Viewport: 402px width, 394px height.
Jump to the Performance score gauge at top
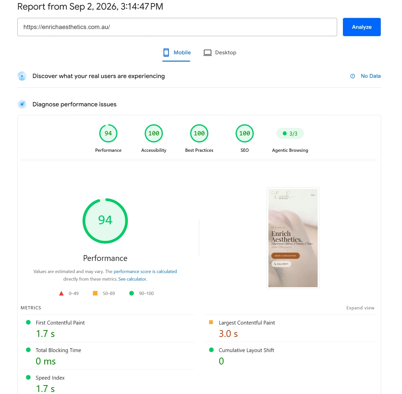[x=108, y=133]
